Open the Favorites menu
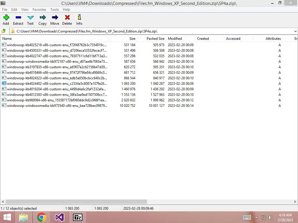 39,10
